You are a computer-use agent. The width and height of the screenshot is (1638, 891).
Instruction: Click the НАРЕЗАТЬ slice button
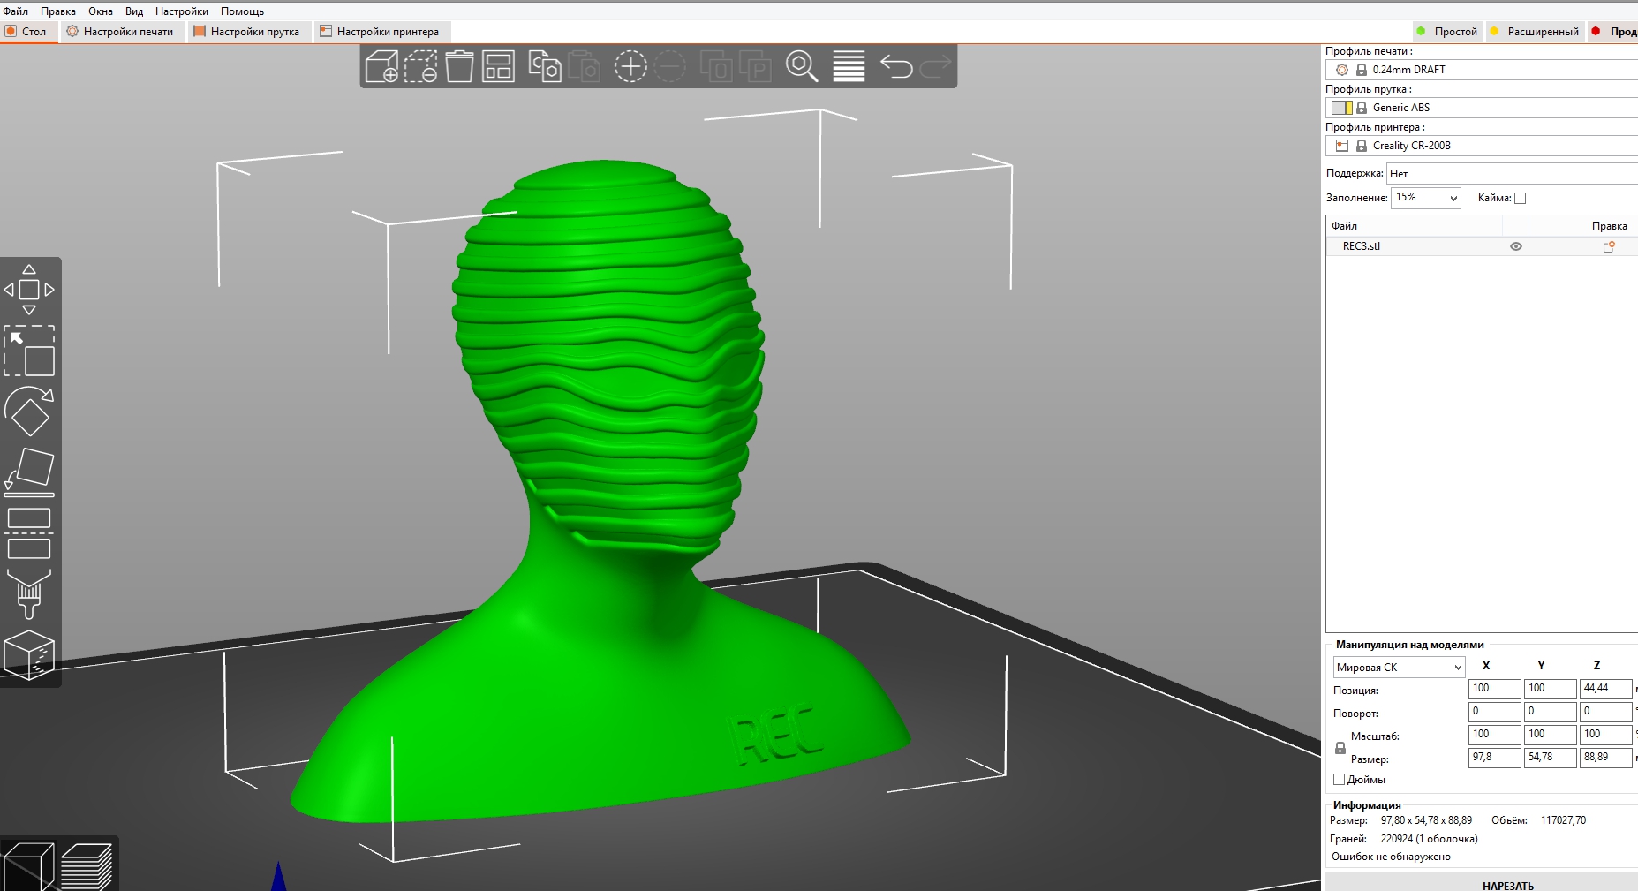[x=1507, y=885]
